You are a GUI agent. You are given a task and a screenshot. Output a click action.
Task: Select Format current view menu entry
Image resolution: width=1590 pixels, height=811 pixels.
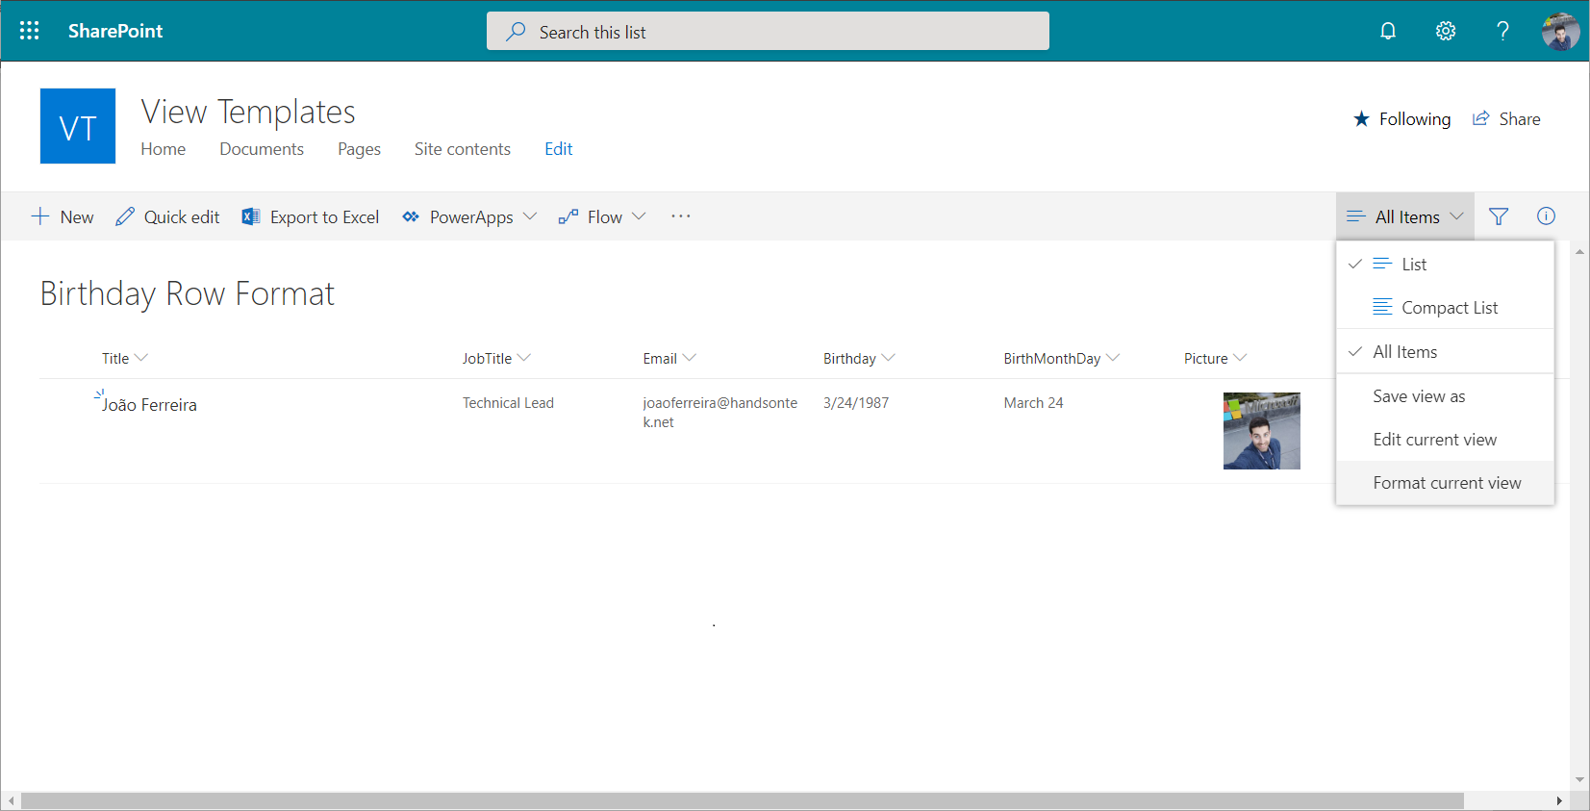(x=1446, y=483)
